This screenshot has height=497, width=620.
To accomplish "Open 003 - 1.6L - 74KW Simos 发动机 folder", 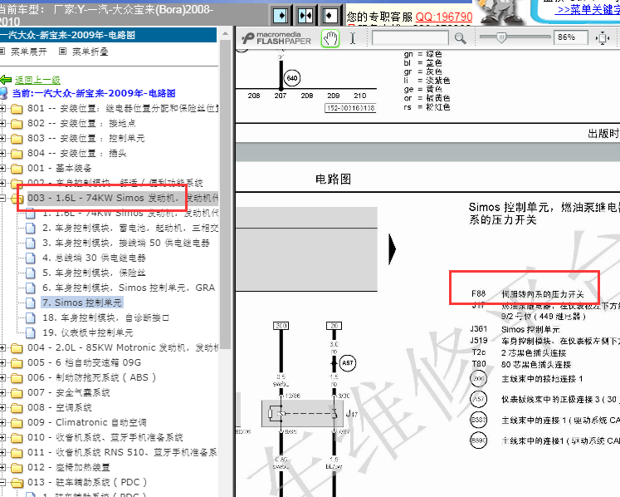I will point(123,198).
